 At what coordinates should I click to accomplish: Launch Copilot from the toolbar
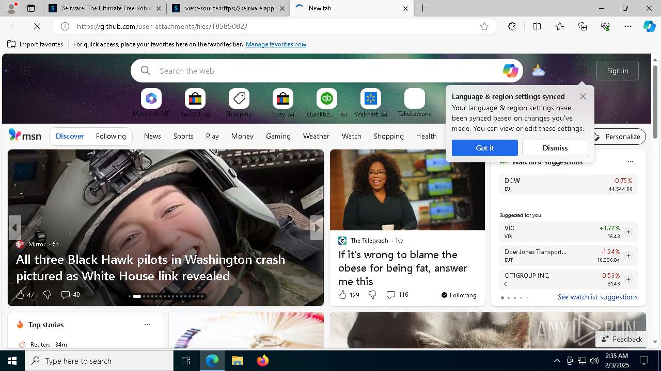[650, 26]
